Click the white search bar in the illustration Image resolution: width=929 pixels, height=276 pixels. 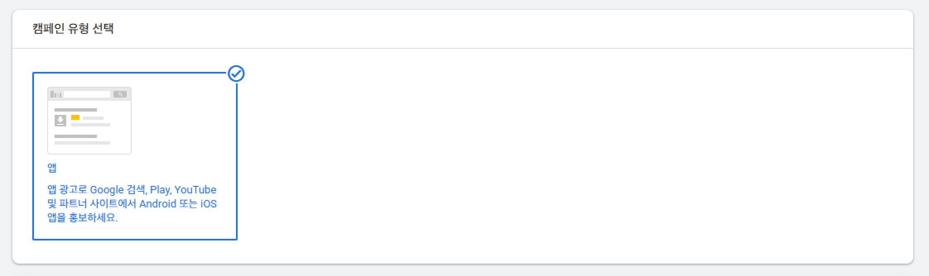[87, 94]
